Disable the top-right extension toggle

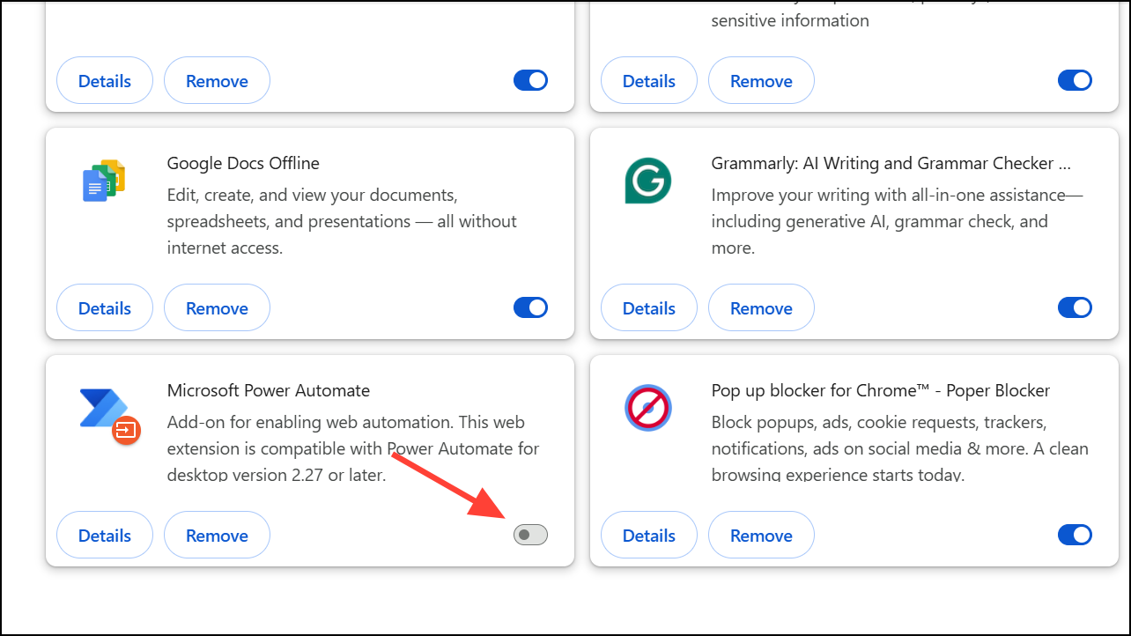click(x=1074, y=80)
